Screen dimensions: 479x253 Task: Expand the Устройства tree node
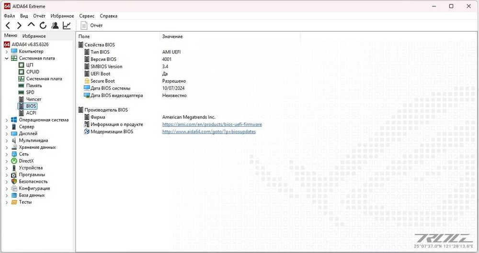7,168
